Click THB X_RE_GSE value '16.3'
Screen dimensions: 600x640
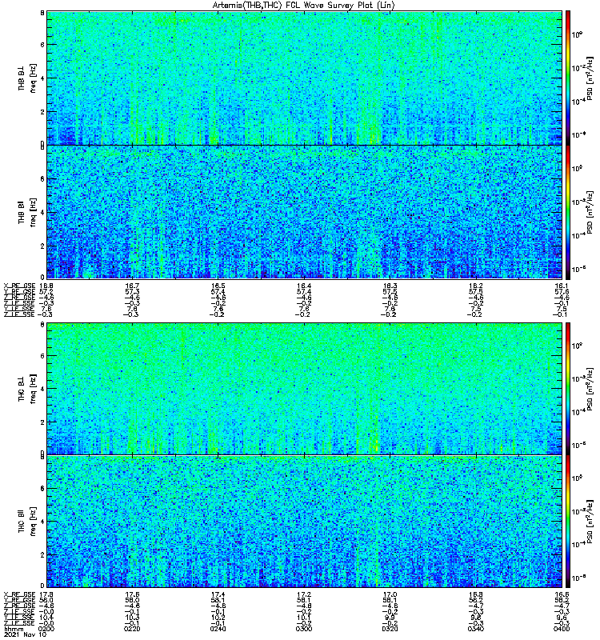pyautogui.click(x=390, y=286)
